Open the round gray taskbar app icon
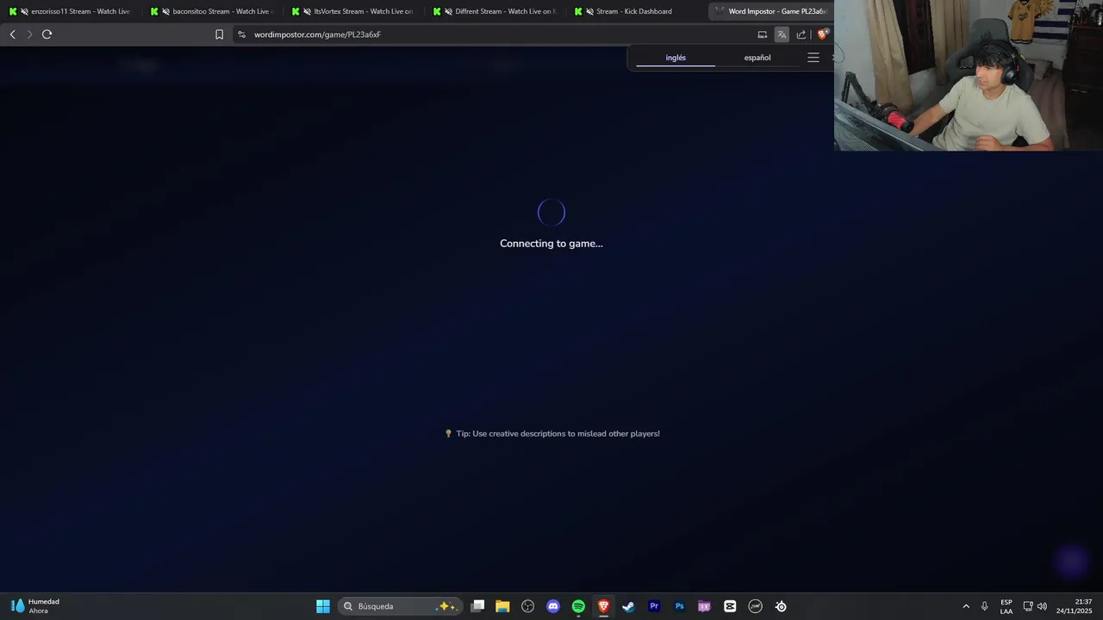 click(x=756, y=606)
